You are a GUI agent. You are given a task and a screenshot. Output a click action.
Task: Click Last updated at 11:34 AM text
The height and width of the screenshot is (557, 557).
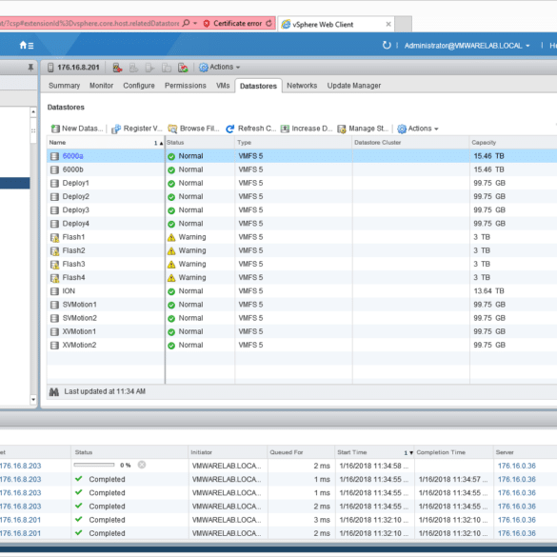coord(105,391)
